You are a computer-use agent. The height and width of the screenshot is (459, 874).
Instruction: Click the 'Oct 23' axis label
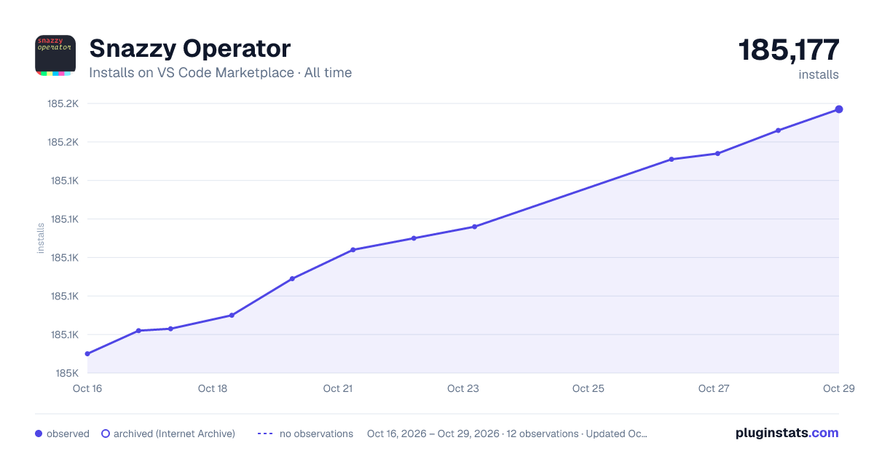[463, 388]
